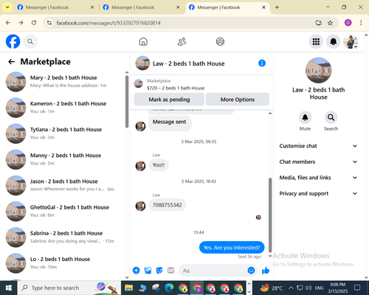Viewport: 369px width, 295px height.
Task: Bookmark this page star icon
Action: click(x=330, y=23)
